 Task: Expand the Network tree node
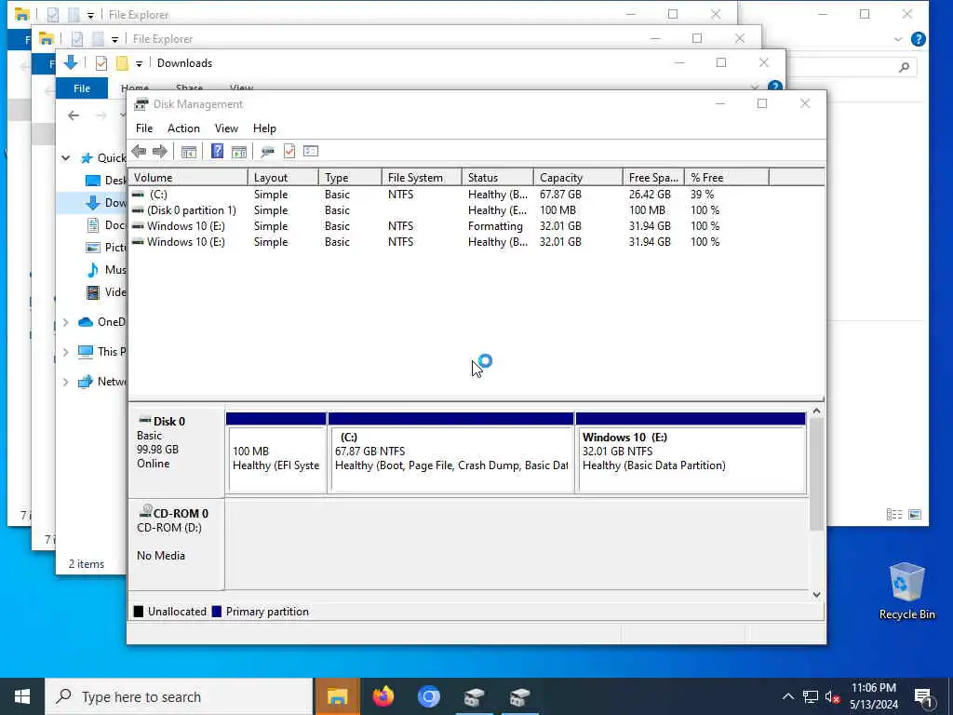[x=66, y=382]
